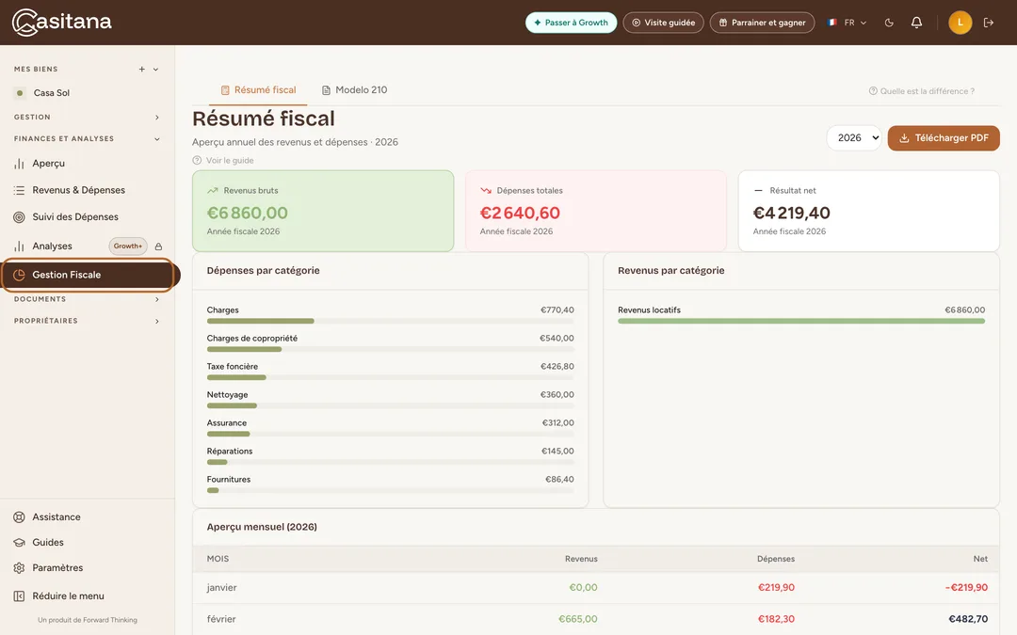The width and height of the screenshot is (1017, 635).
Task: Collapse Mes Biens section chevron
Action: tap(155, 70)
